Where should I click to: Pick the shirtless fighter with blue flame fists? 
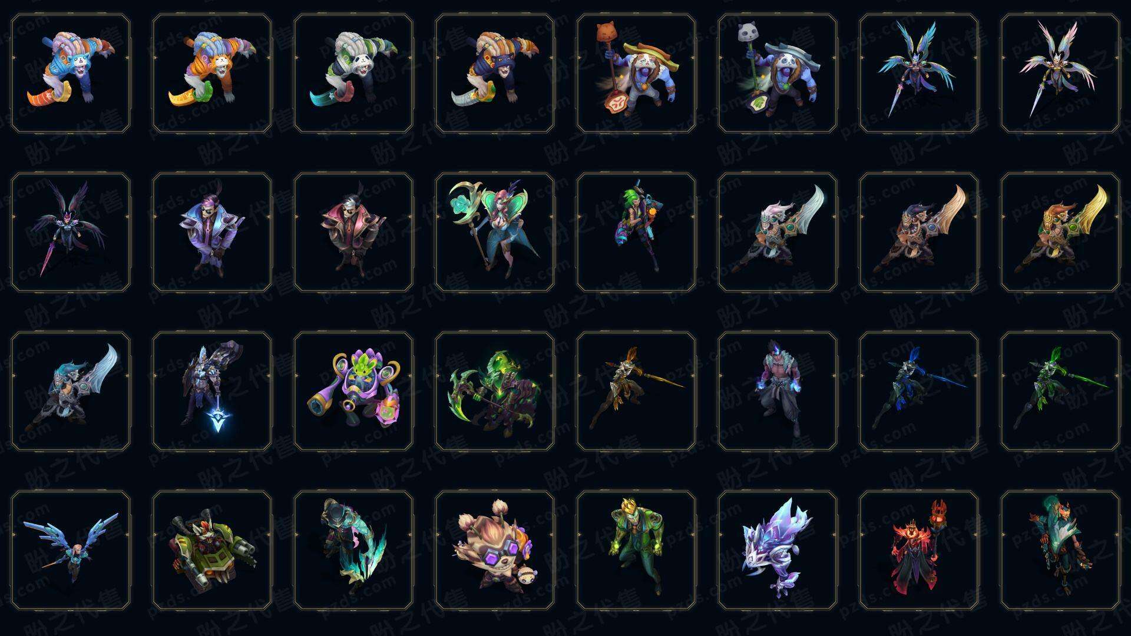(778, 391)
